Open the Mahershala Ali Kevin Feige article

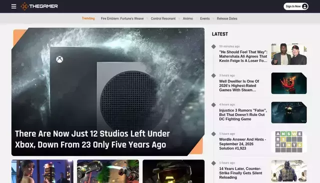click(x=243, y=56)
